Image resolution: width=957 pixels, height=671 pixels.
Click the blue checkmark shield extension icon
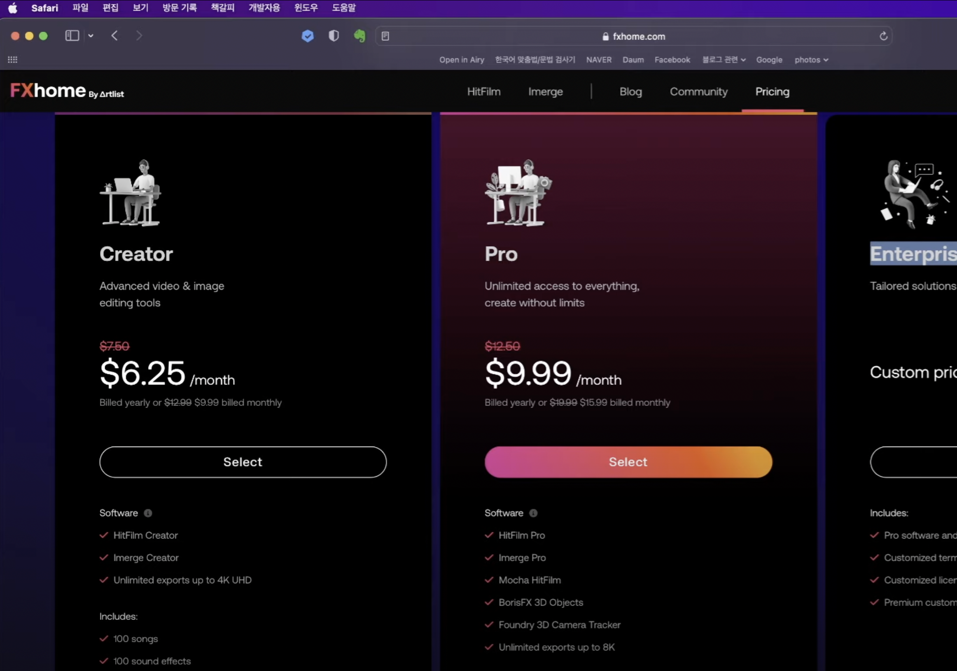click(308, 36)
